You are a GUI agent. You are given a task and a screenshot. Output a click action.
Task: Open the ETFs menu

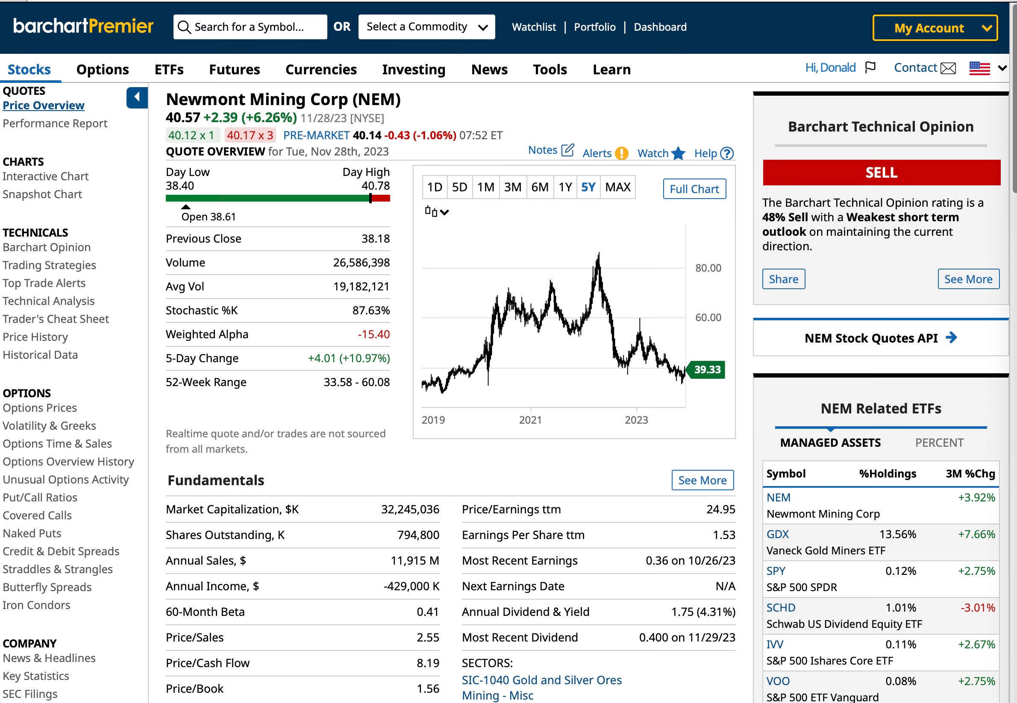coord(169,69)
